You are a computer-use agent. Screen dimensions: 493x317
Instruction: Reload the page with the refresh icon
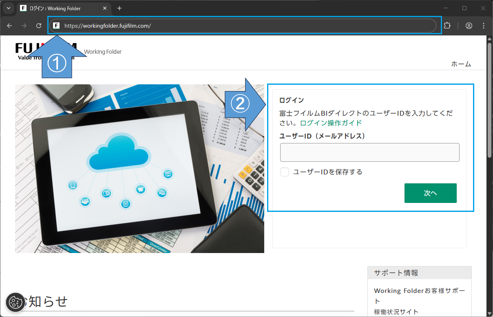pyautogui.click(x=39, y=26)
